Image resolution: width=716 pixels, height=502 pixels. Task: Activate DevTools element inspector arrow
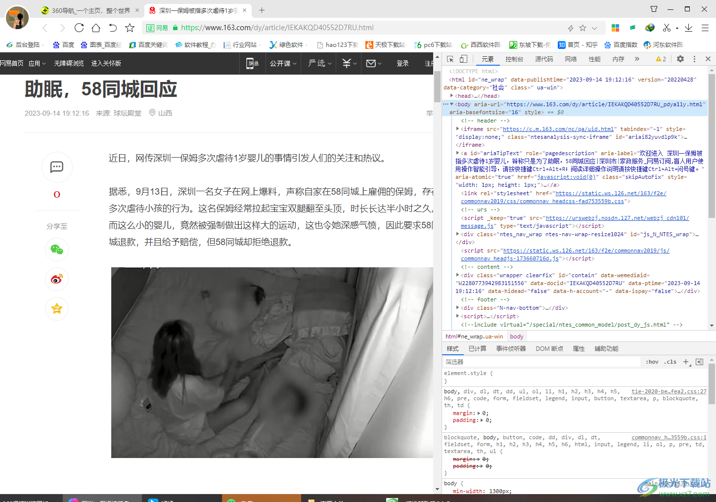(450, 59)
